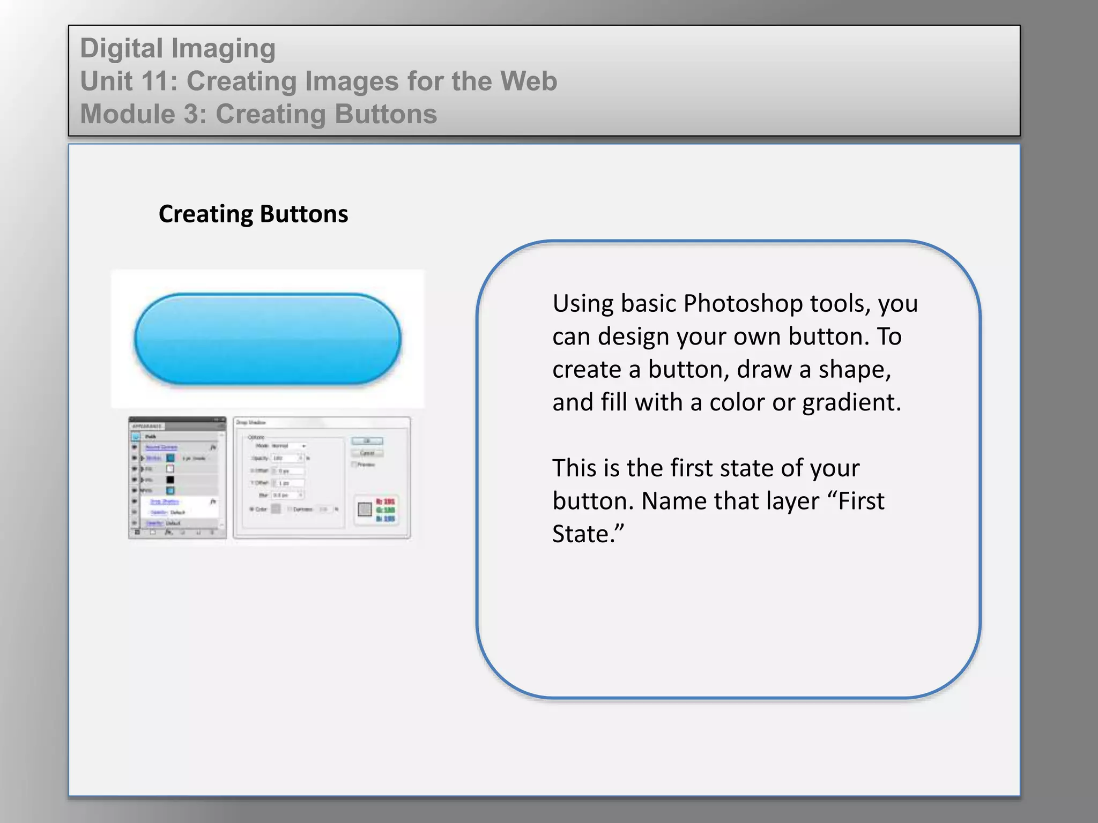Click the fx icon beside Rounded Corners

[x=213, y=447]
